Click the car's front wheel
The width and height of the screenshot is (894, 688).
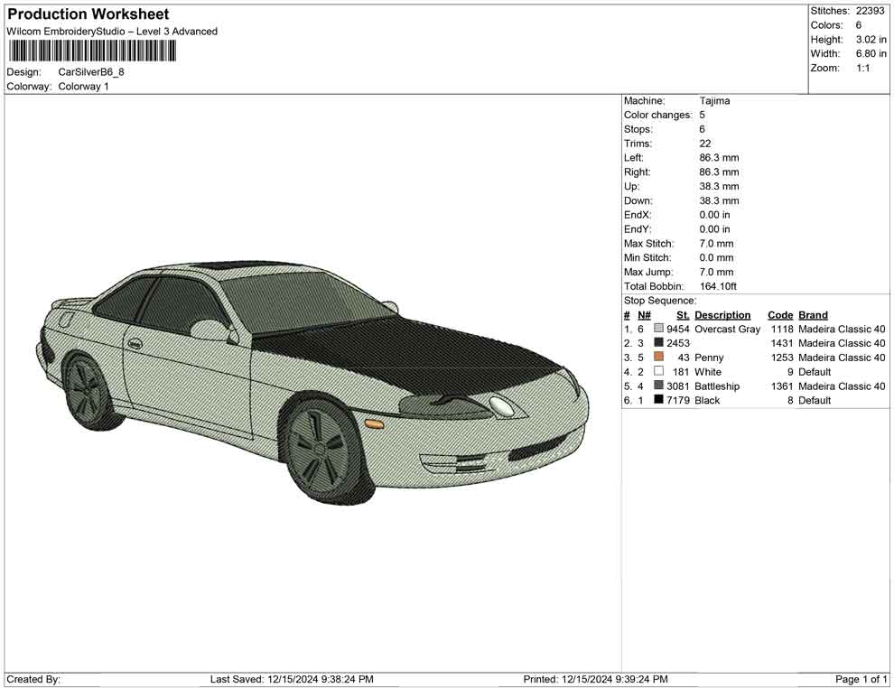coord(321,449)
